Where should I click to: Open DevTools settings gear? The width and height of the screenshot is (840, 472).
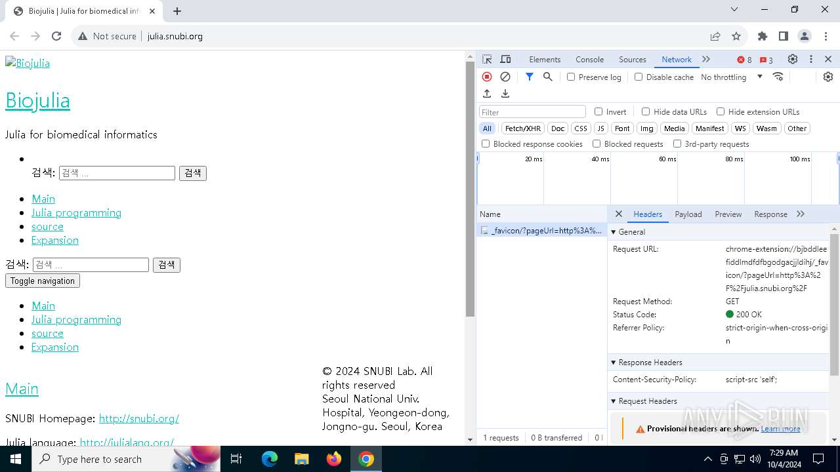793,59
